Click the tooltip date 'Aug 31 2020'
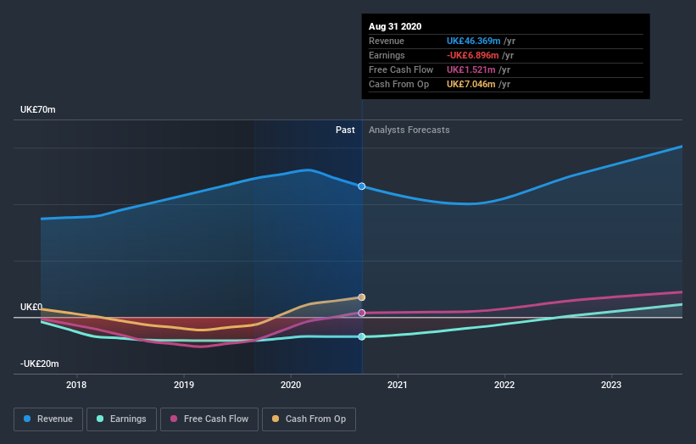Image resolution: width=696 pixels, height=444 pixels. [x=395, y=26]
